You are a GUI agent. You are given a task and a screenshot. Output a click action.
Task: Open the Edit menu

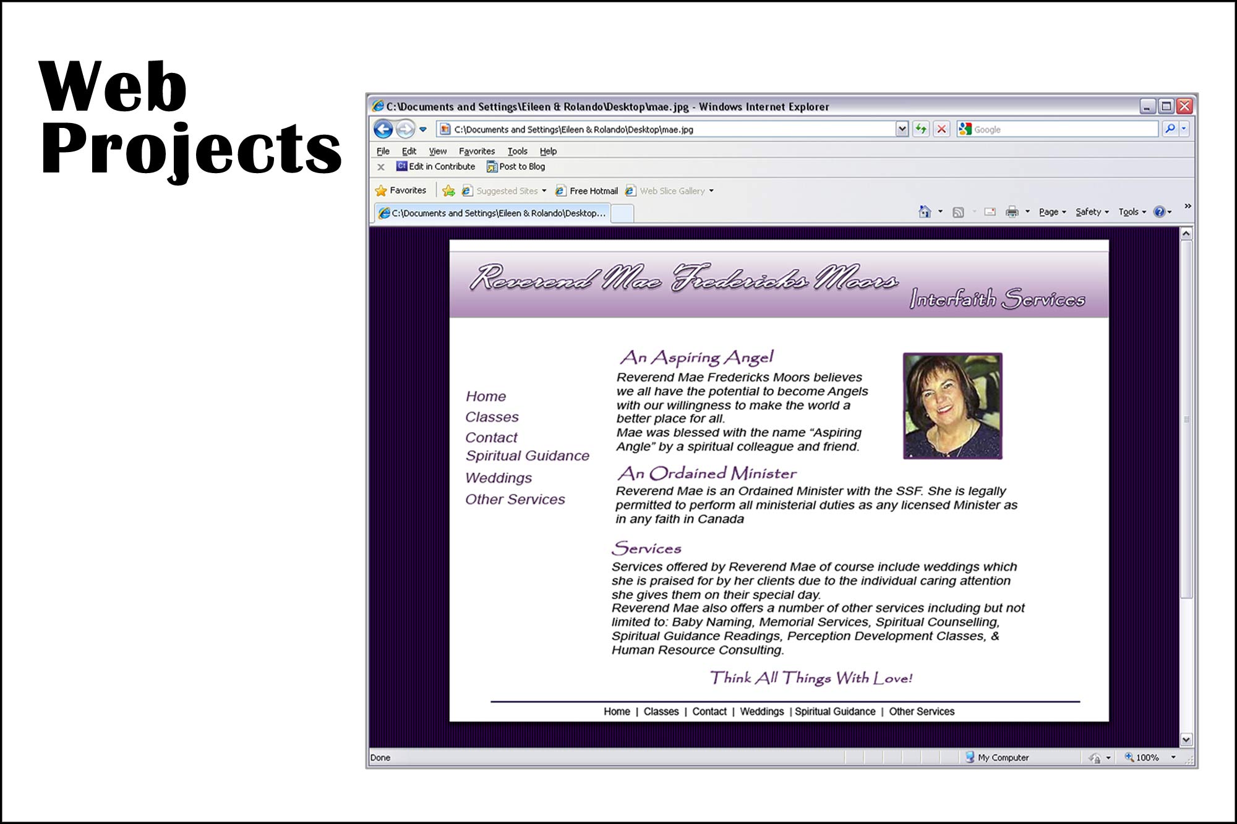click(409, 151)
